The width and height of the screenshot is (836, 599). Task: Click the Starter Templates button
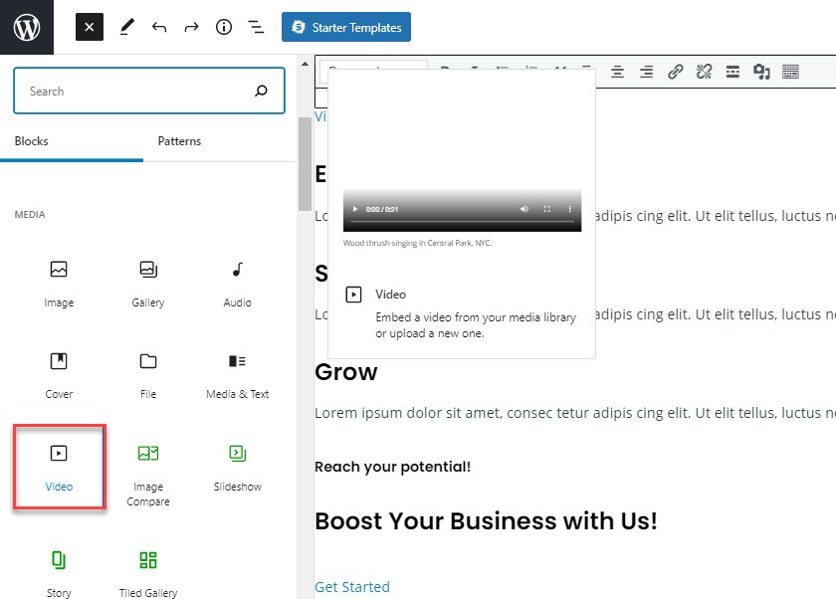[x=345, y=28]
